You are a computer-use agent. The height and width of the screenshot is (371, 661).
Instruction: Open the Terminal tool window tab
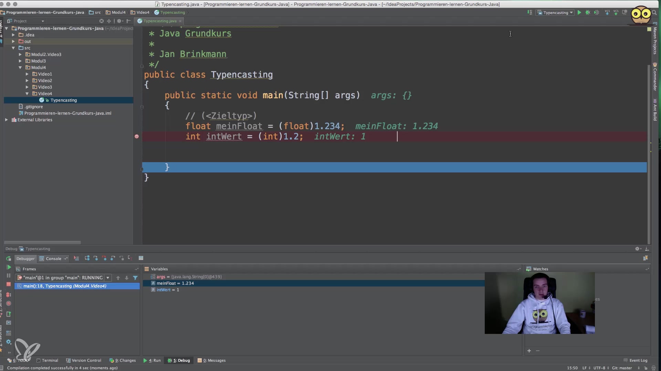point(47,360)
